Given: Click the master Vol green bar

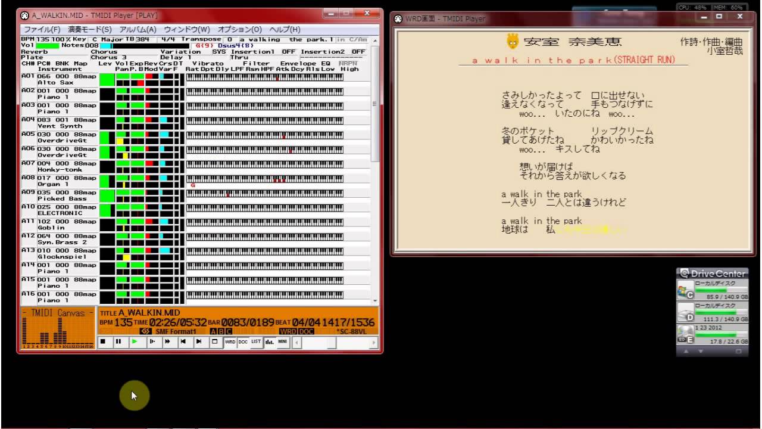Looking at the screenshot, I should point(48,45).
